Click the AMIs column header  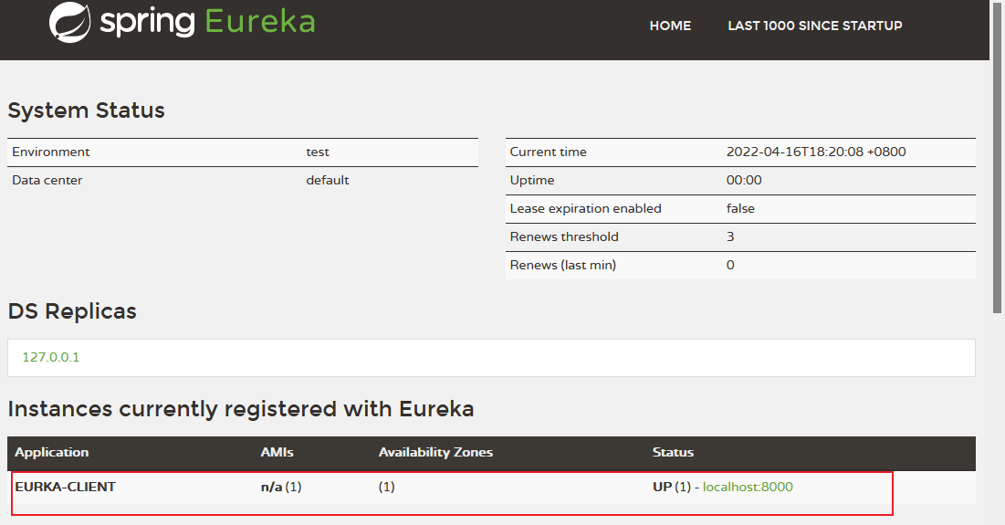277,452
